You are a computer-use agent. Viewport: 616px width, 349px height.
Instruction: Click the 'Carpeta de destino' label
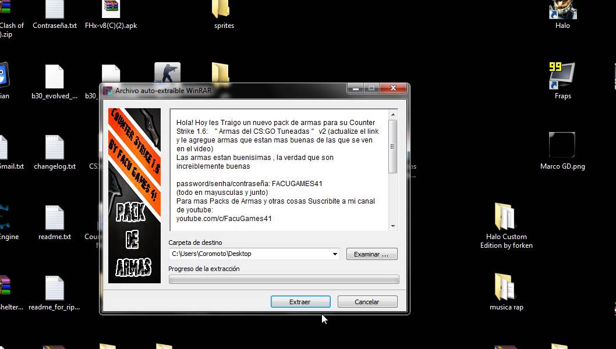point(195,243)
